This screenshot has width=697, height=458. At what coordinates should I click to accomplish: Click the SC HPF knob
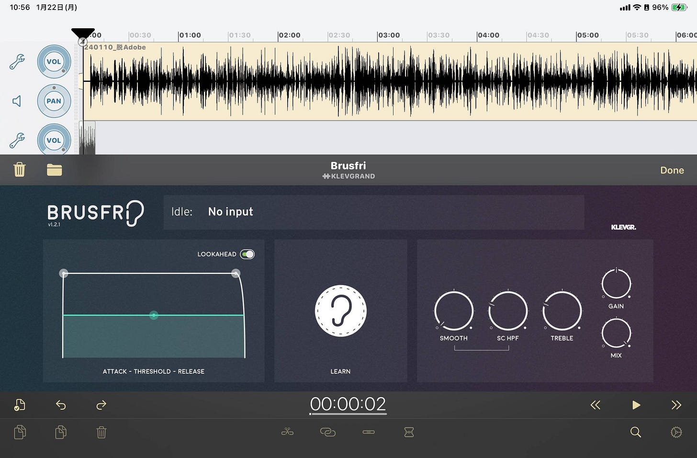tap(508, 310)
